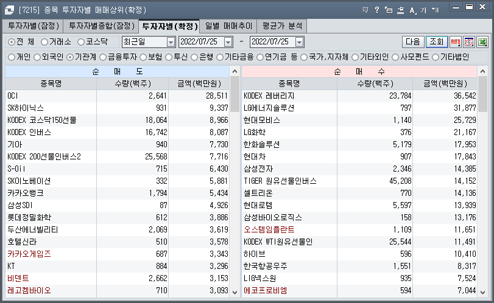Select the 코스닥 radio button

(81, 42)
